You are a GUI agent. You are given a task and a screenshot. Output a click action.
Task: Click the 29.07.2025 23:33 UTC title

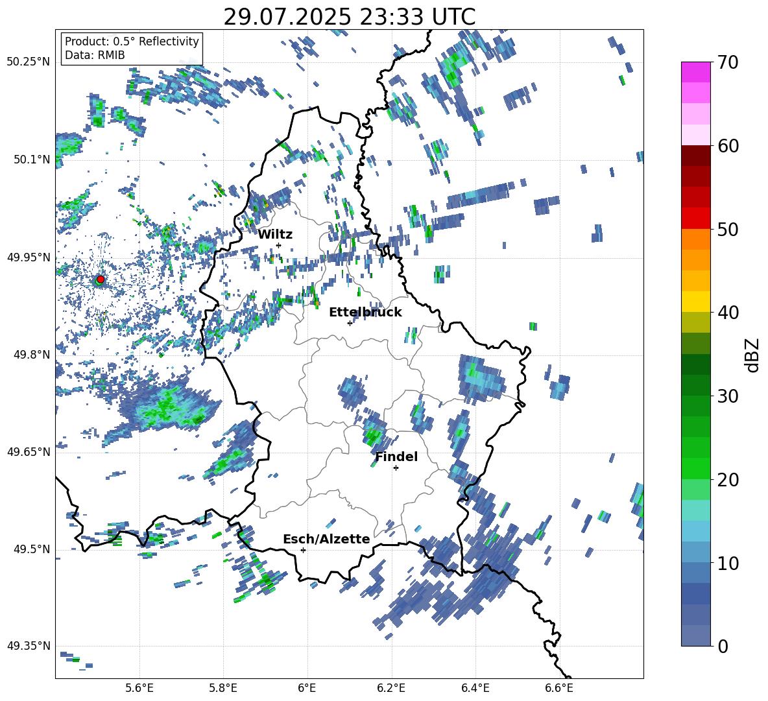350,17
